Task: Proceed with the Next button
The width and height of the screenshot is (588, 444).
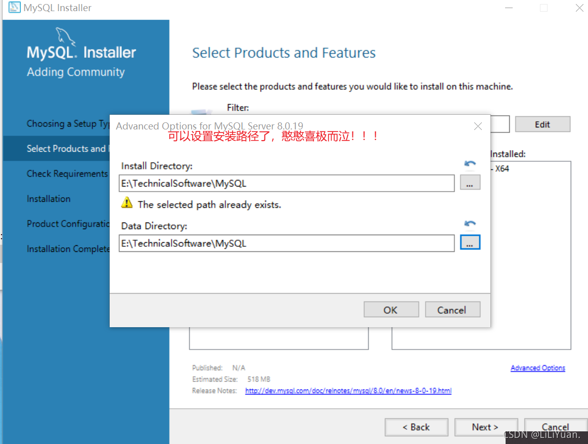Action: pyautogui.click(x=486, y=427)
